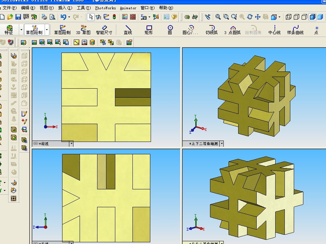Select the 中心线 (Centerline) tool
This screenshot has width=326, height=244.
pyautogui.click(x=275, y=30)
